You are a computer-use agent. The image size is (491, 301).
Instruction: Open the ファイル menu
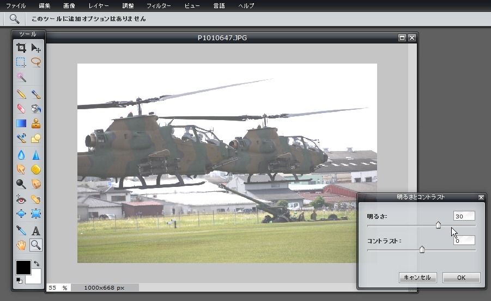point(15,5)
